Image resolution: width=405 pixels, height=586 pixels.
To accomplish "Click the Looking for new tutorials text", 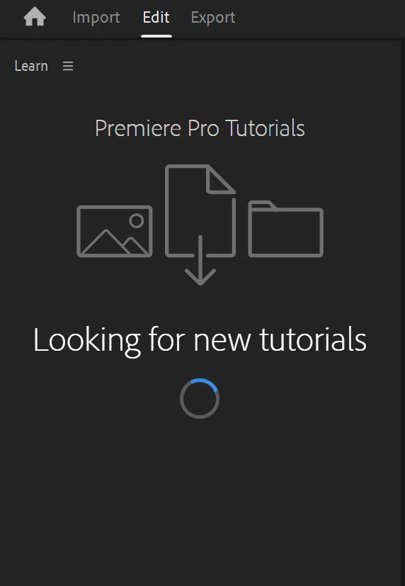I will pos(200,340).
